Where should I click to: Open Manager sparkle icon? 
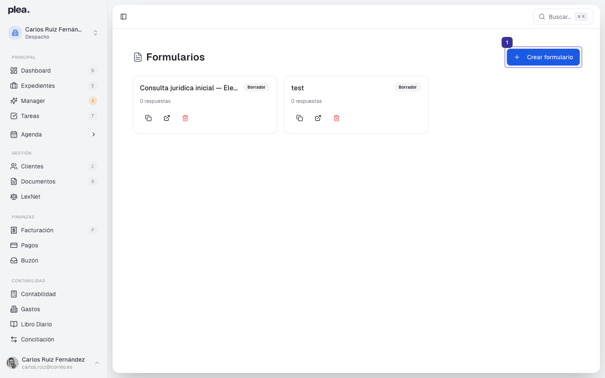click(14, 101)
